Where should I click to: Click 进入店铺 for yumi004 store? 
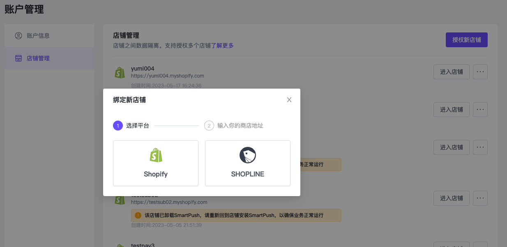click(x=451, y=72)
